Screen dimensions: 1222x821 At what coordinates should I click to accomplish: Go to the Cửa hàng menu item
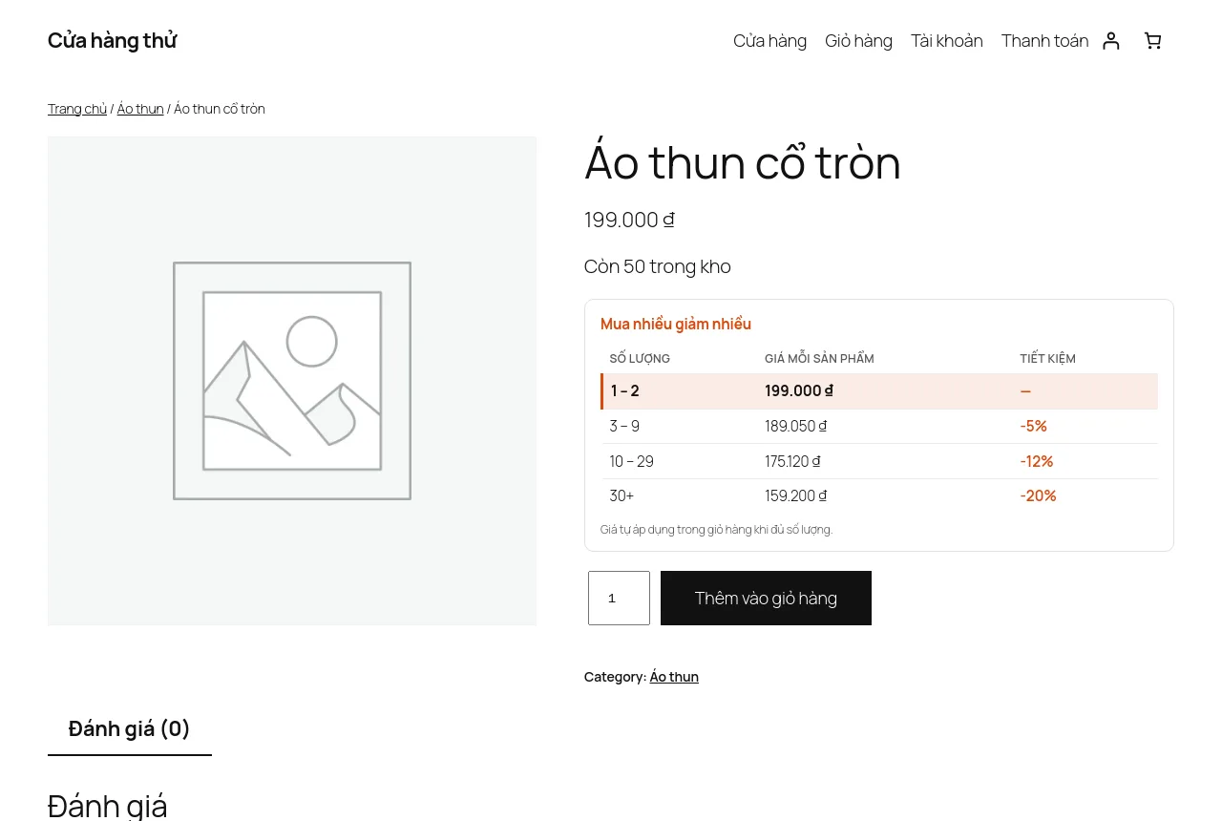[x=769, y=41]
